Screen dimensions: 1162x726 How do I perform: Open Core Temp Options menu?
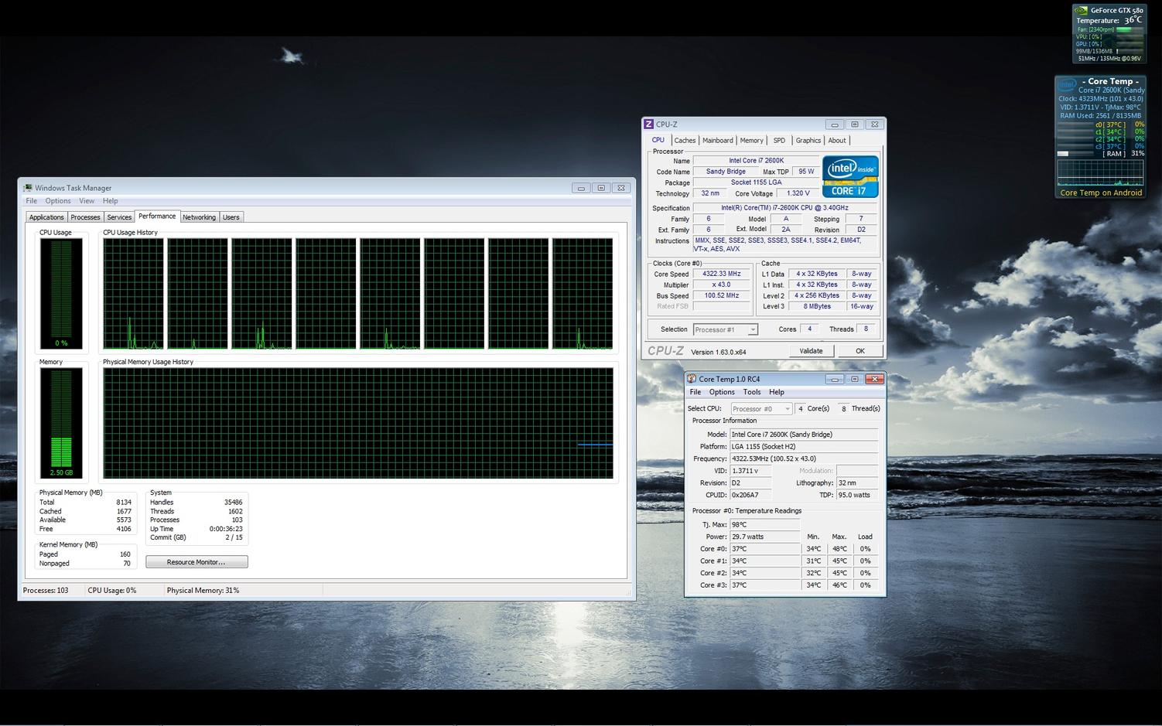pyautogui.click(x=722, y=392)
